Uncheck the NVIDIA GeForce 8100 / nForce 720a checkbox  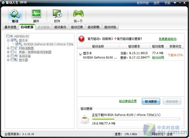point(17,44)
